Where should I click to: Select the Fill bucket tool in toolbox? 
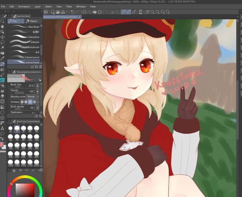click(x=2, y=53)
